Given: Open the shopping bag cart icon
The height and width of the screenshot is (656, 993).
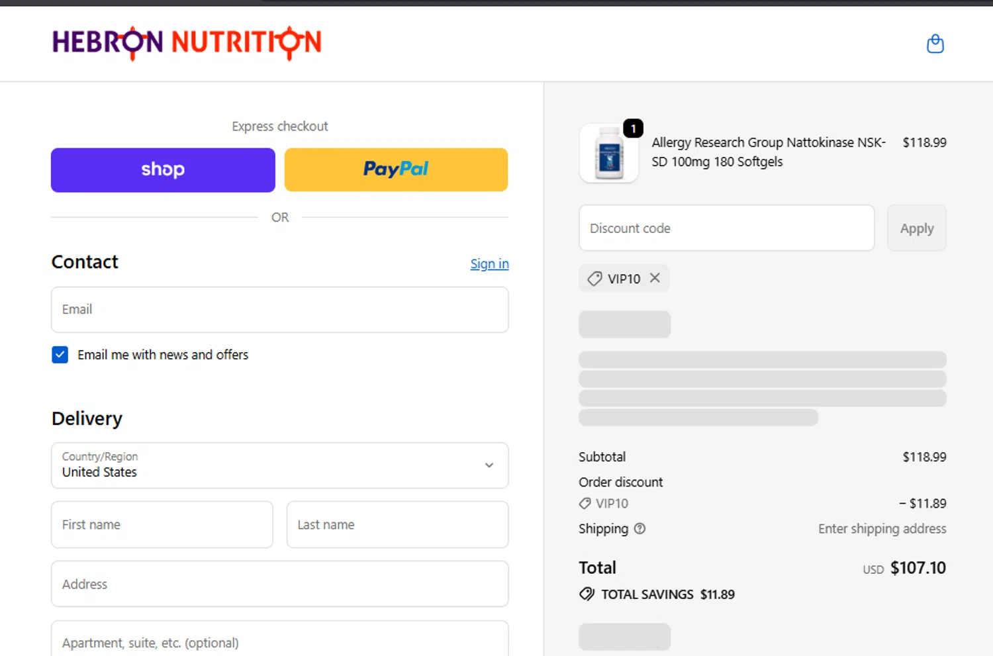Looking at the screenshot, I should pos(935,44).
